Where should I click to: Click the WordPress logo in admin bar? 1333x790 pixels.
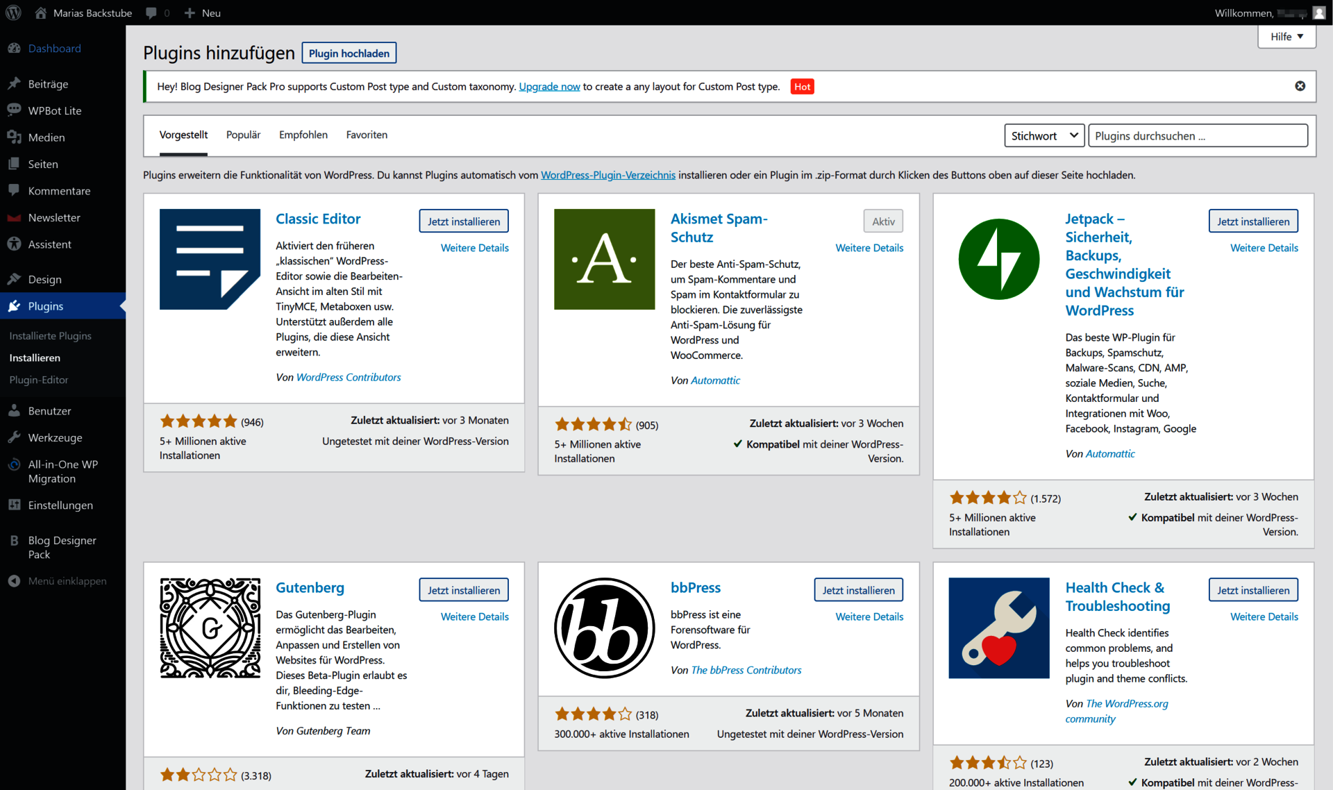pos(13,12)
